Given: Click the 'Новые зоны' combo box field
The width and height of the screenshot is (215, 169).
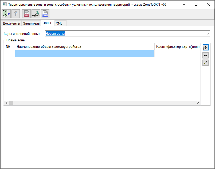Looking at the screenshot, I should 126,34.
